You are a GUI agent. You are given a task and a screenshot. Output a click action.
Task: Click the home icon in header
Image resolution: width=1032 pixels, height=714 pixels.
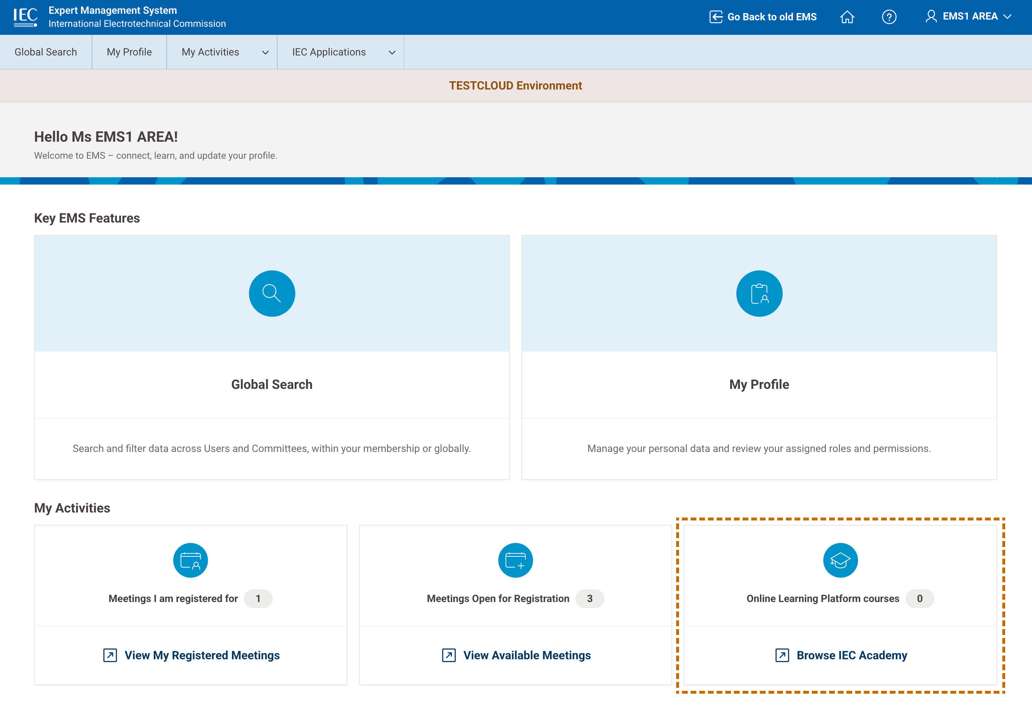tap(847, 17)
